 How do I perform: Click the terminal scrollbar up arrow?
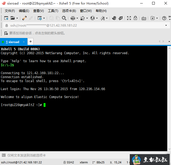[169, 48]
